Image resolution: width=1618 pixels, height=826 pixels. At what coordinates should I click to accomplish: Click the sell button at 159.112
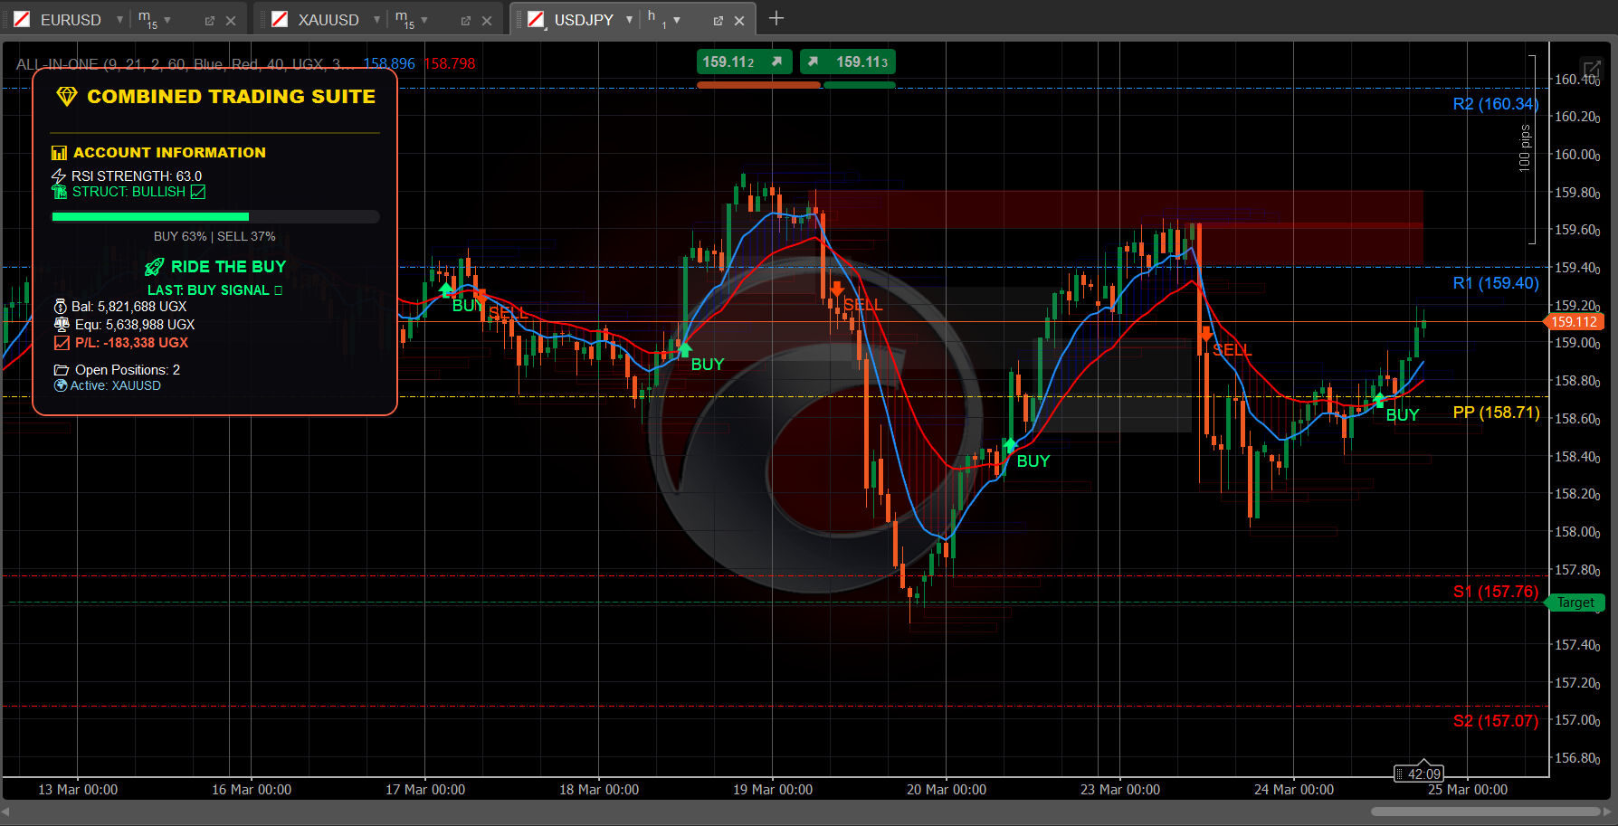click(x=744, y=62)
